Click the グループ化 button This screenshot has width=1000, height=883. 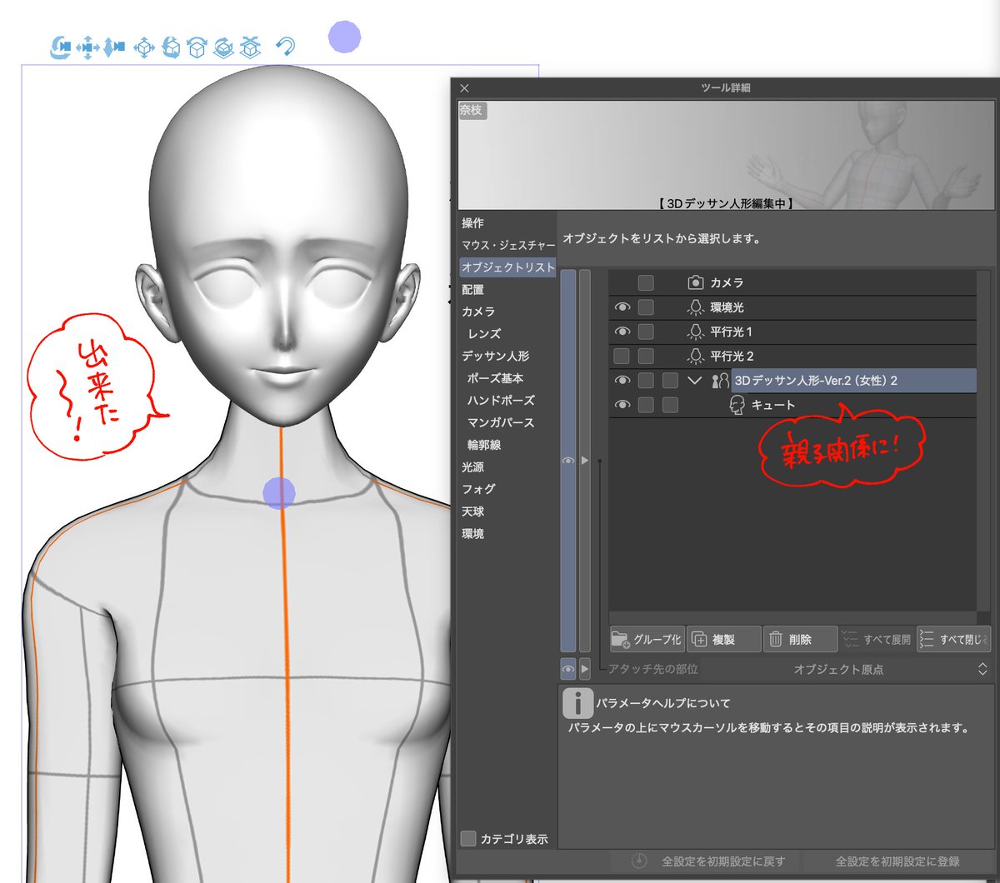[647, 639]
